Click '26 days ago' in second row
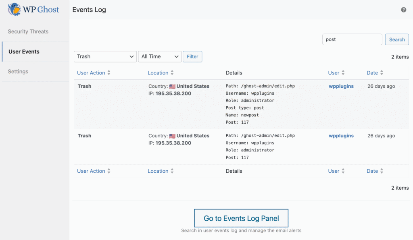This screenshot has height=240, width=413. point(381,136)
